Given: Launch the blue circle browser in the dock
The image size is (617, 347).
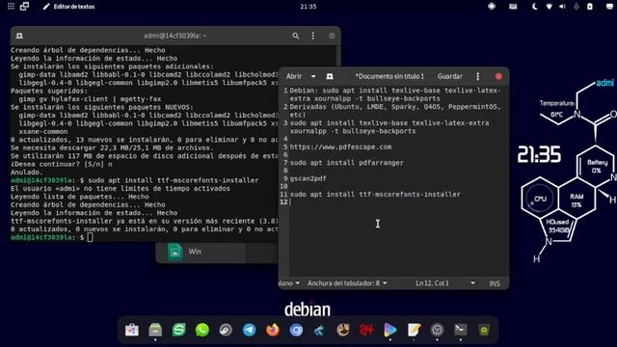Looking at the screenshot, I should click(x=296, y=330).
